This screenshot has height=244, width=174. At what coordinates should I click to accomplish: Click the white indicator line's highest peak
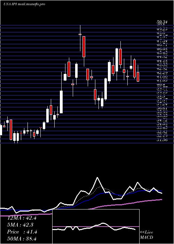[97, 177]
